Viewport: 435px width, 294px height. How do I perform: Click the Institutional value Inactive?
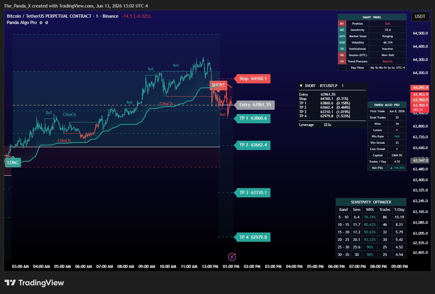click(388, 49)
